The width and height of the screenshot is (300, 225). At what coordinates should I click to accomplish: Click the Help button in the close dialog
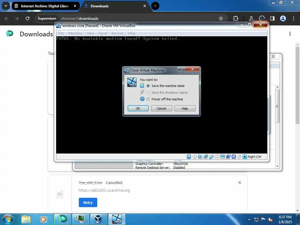(x=185, y=108)
